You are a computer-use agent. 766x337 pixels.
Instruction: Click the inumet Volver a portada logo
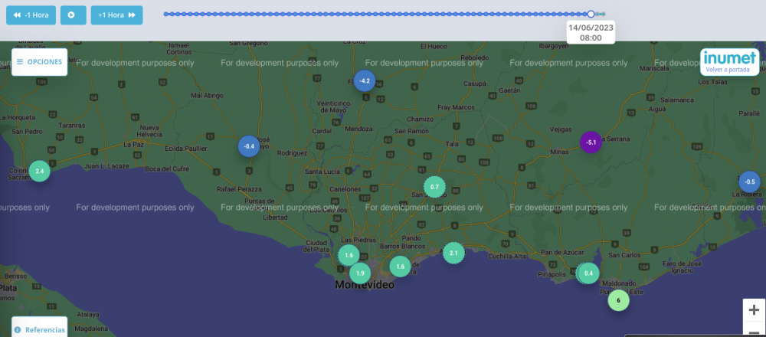click(730, 62)
